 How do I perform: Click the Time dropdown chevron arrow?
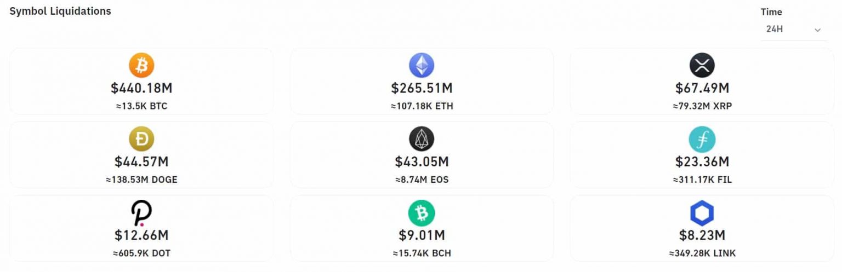(x=818, y=30)
